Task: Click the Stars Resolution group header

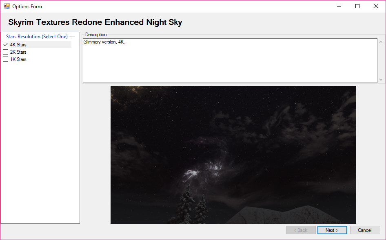Action: 37,37
